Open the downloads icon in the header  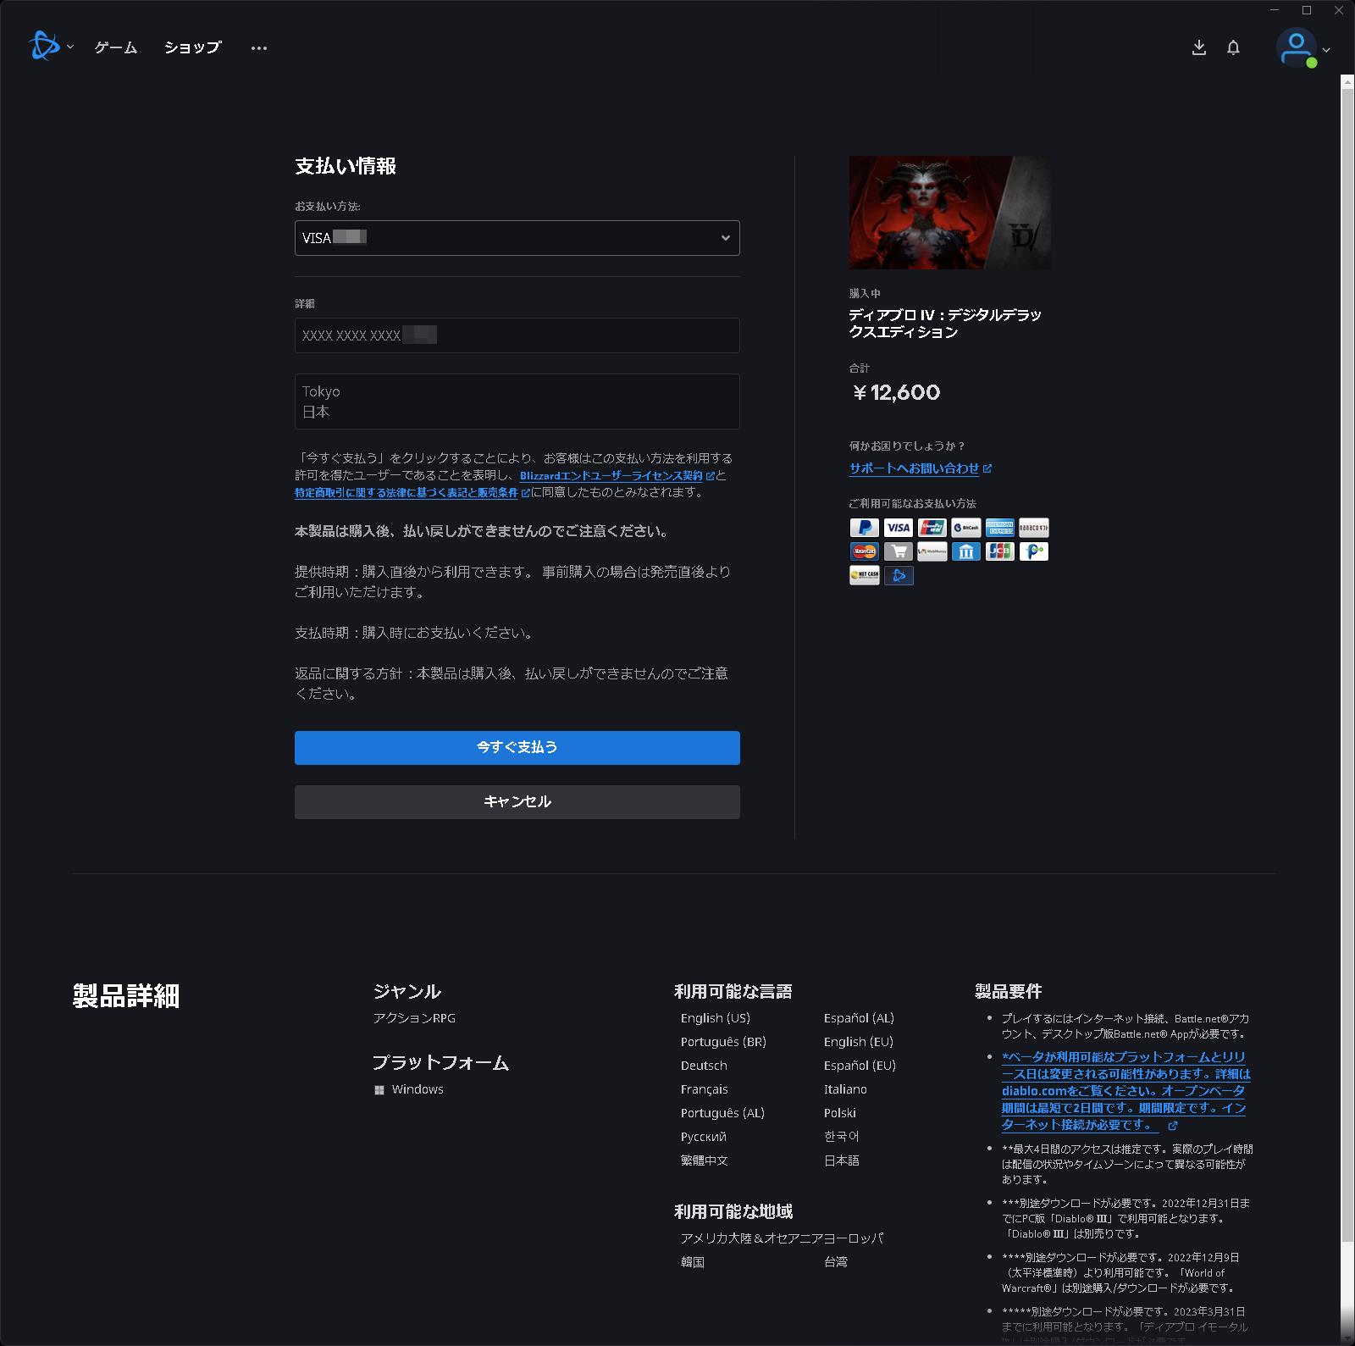point(1198,47)
